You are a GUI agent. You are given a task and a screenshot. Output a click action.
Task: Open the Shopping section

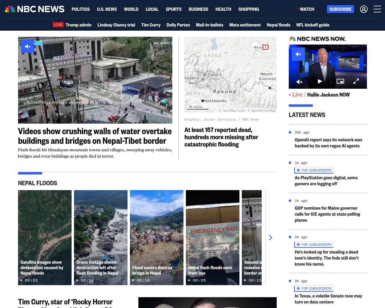point(248,9)
